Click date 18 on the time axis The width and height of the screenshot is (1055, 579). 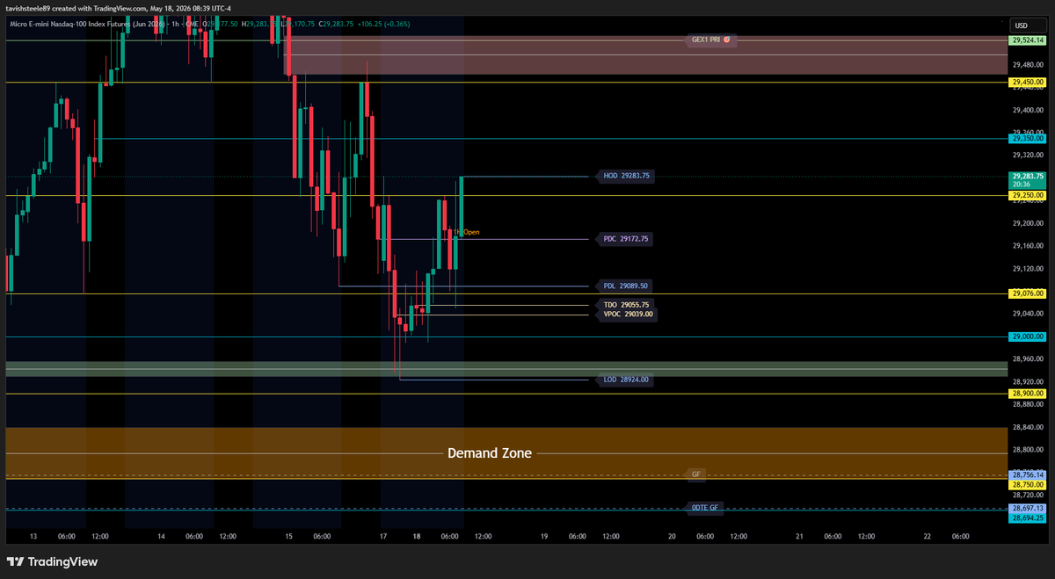416,536
